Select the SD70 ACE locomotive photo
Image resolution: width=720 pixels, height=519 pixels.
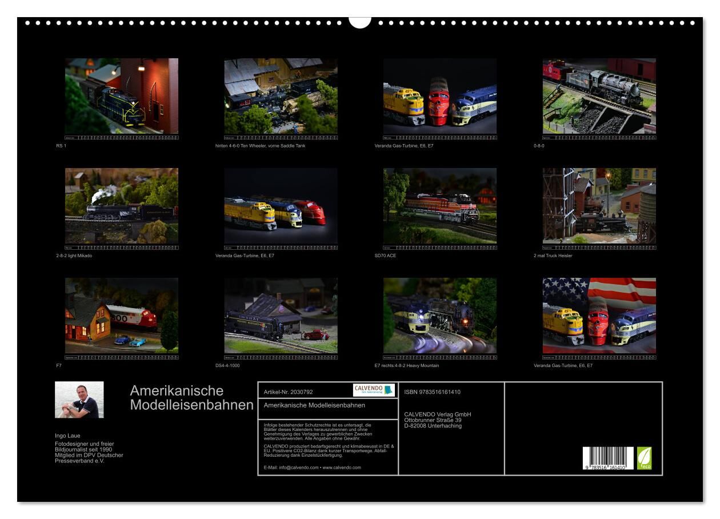coord(439,206)
